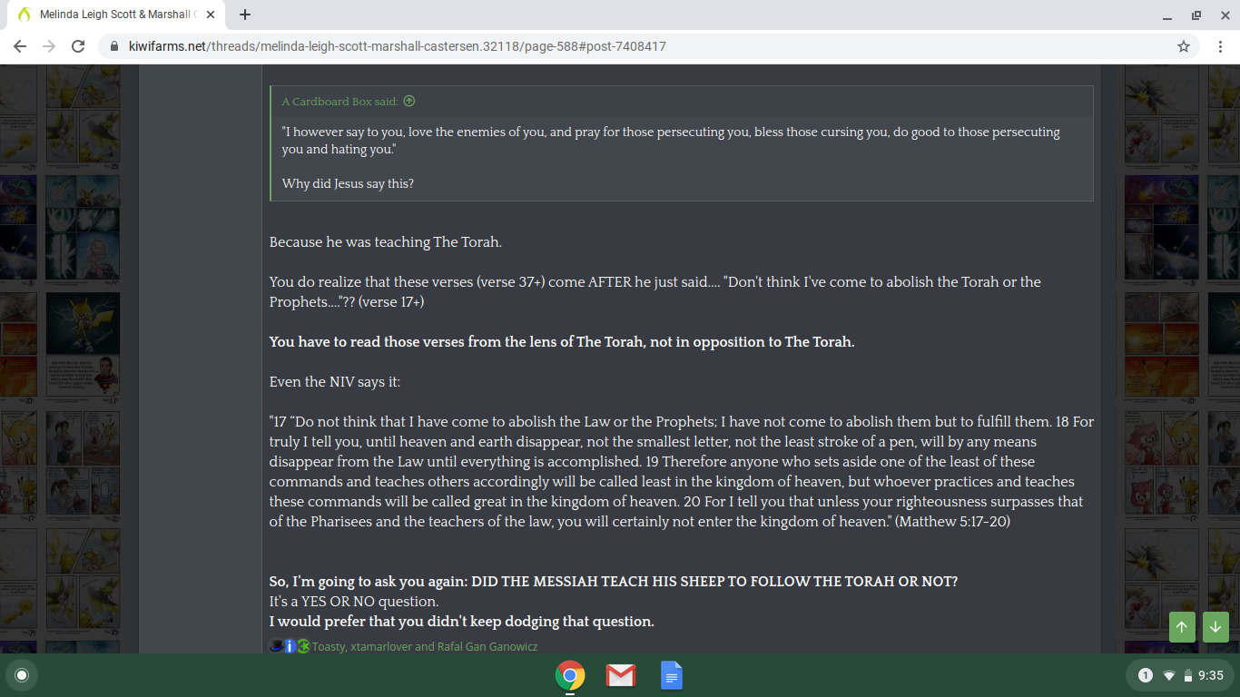Open Chrome from the shelf
This screenshot has height=697, width=1240.
tap(570, 675)
